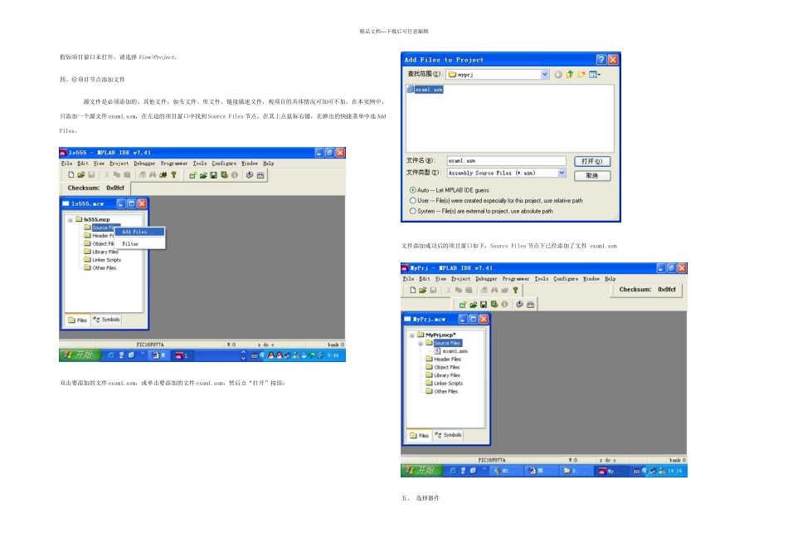This screenshot has height=558, width=788.
Task: Click the 取消 (Cancel) button in dialog
Action: [x=592, y=175]
